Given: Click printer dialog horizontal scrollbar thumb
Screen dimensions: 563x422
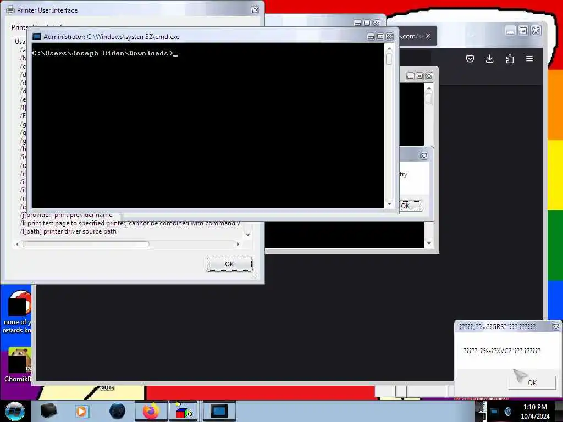Looking at the screenshot, I should point(86,245).
